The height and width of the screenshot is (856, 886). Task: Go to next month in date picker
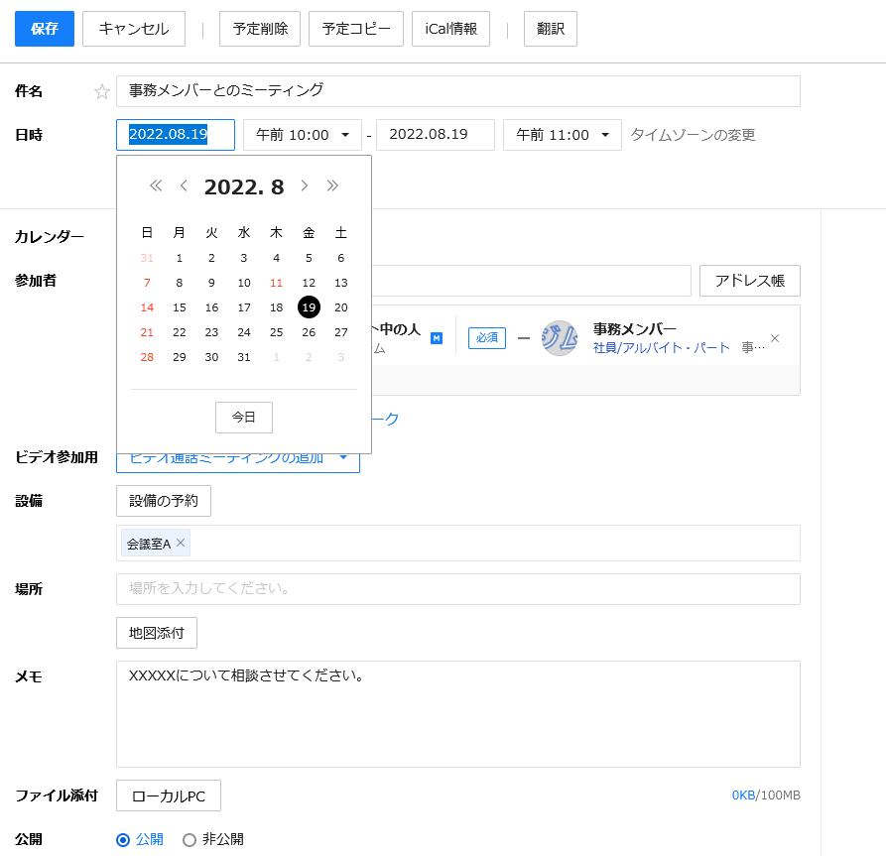coord(305,186)
